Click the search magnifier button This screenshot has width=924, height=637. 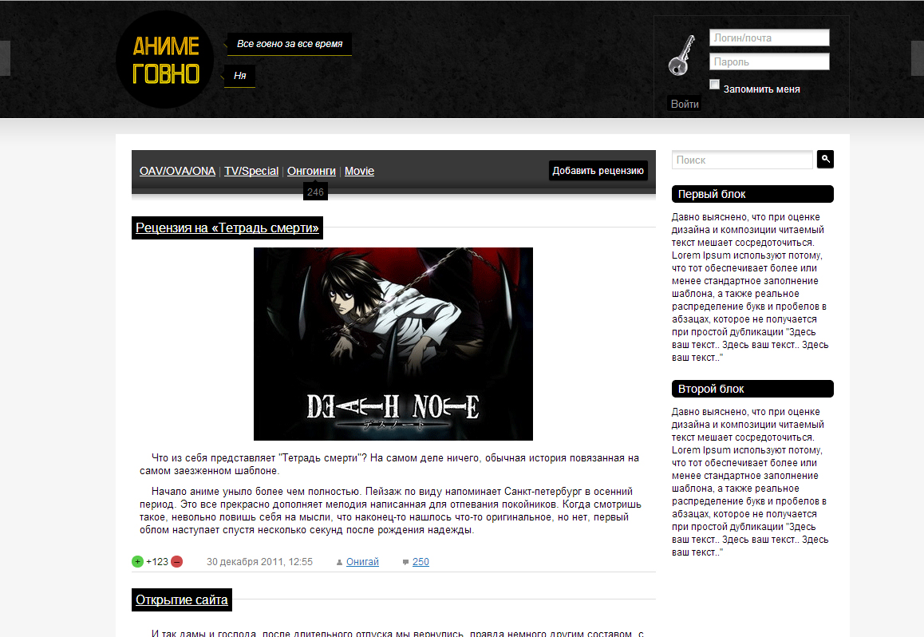click(x=825, y=159)
